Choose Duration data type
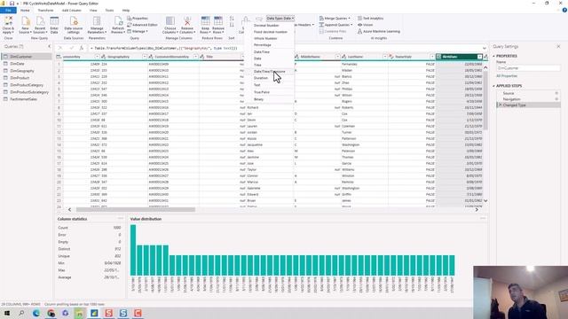568x319 pixels. (x=261, y=78)
